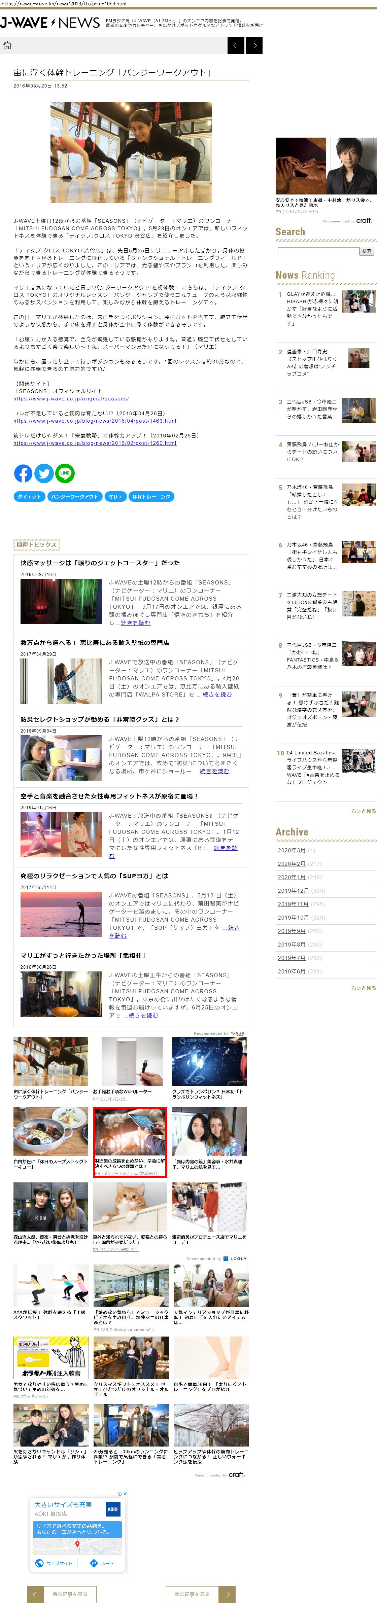Share article on Facebook

[x=23, y=473]
